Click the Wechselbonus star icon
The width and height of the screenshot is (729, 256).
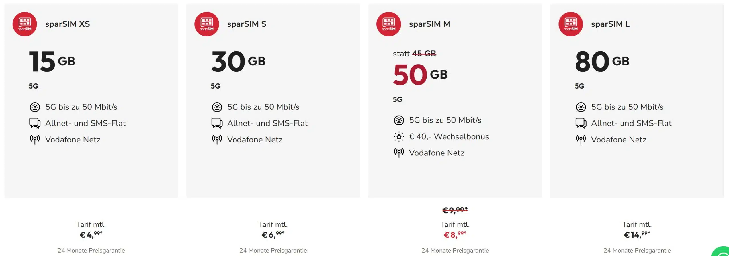(x=399, y=137)
